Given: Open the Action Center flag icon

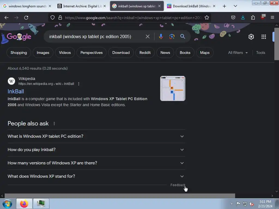Looking at the screenshot, I should [x=238, y=204].
